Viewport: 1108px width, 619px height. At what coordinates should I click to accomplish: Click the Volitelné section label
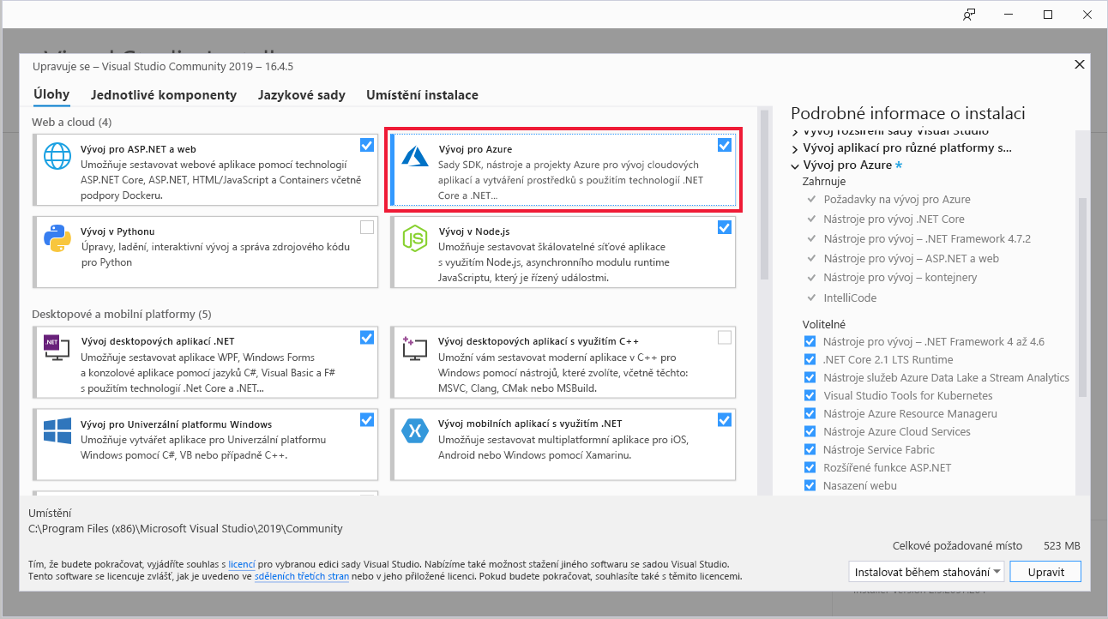(x=824, y=324)
